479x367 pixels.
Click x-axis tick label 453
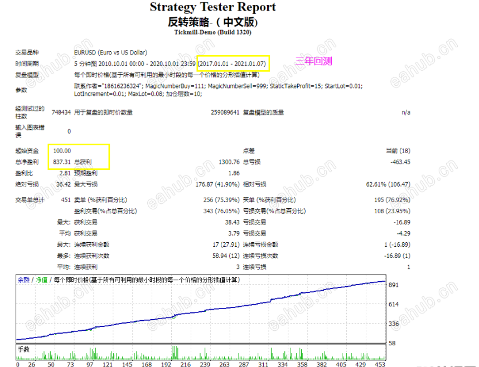point(380,364)
